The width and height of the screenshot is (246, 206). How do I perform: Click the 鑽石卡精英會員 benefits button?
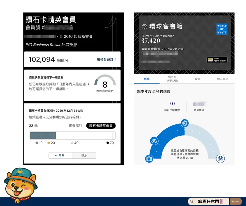[x=101, y=126]
